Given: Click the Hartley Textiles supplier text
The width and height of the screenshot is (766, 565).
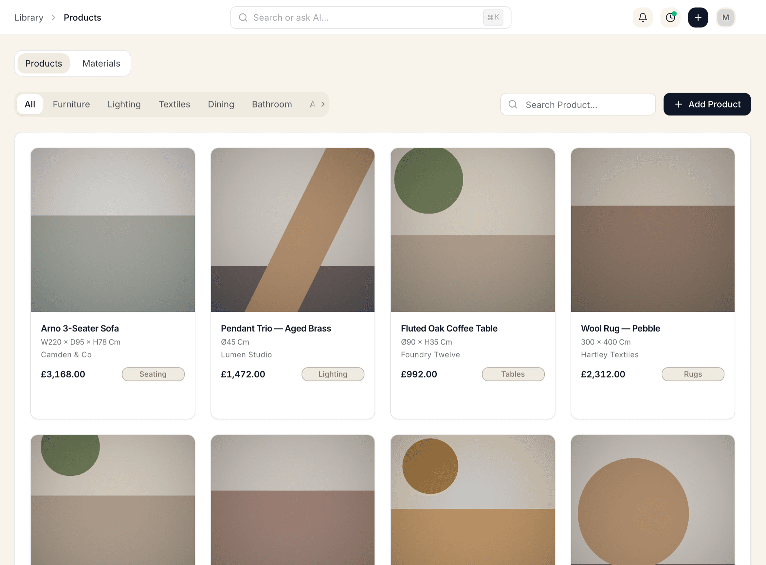Looking at the screenshot, I should pyautogui.click(x=610, y=355).
